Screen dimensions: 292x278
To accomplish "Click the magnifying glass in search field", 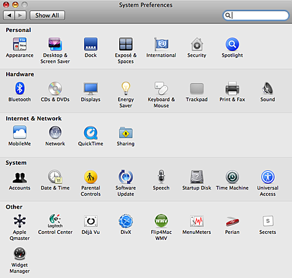I will [227, 15].
